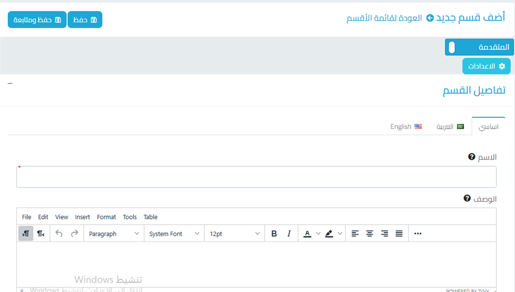Apply italic formatting in the editor
515x292 pixels.
(289, 234)
